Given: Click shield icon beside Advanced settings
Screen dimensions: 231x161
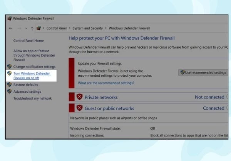Looking at the screenshot, I should pos(9,91).
